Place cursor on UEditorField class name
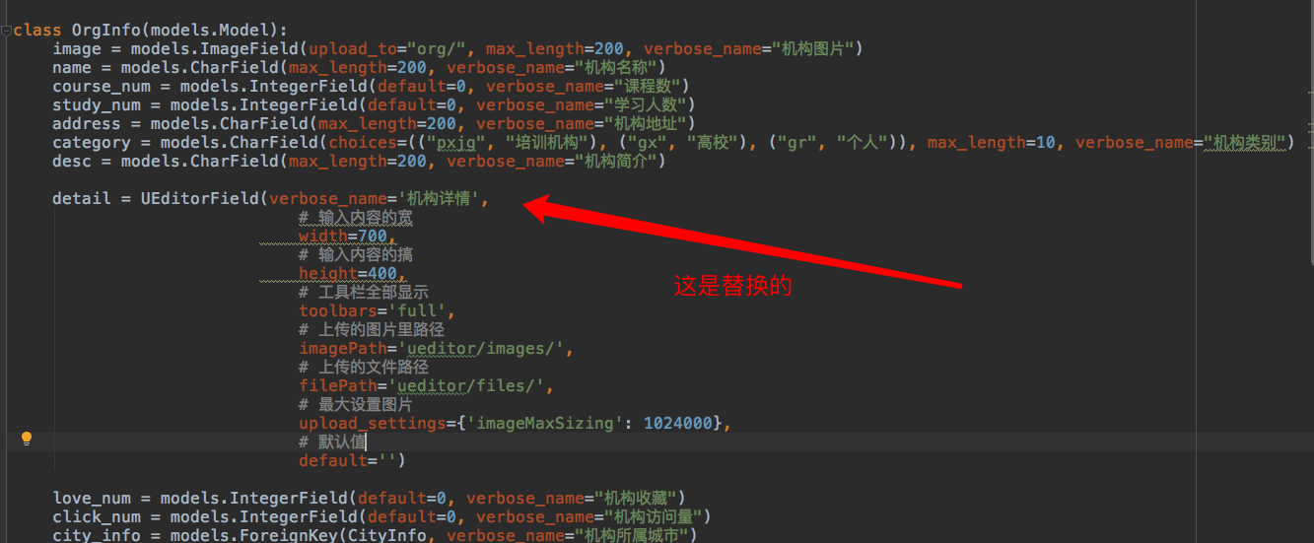The image size is (1314, 543). click(x=200, y=198)
